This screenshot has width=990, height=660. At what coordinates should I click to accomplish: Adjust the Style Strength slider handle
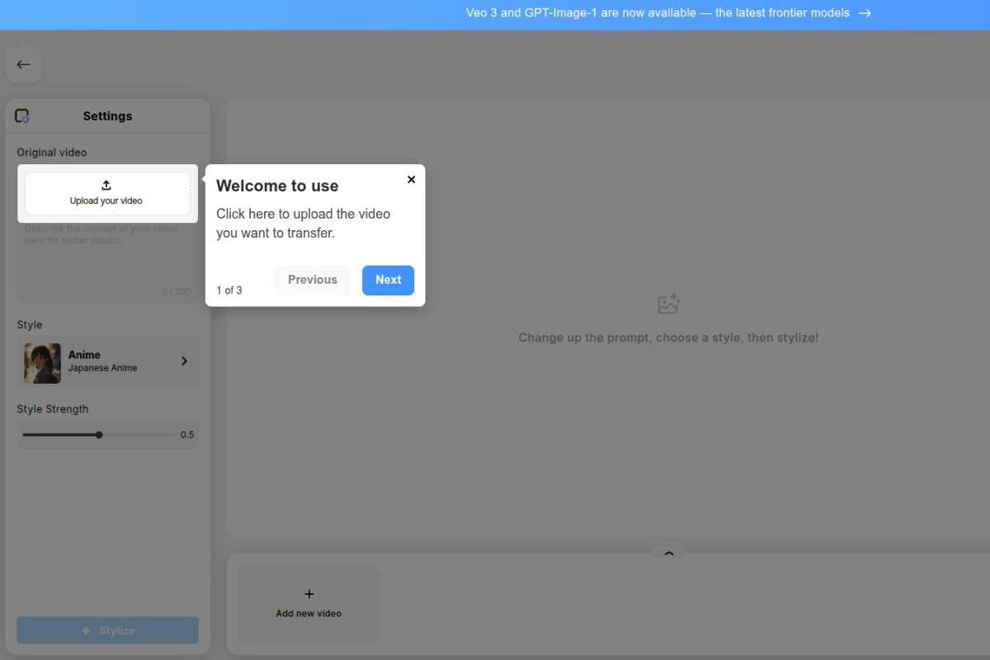point(99,434)
